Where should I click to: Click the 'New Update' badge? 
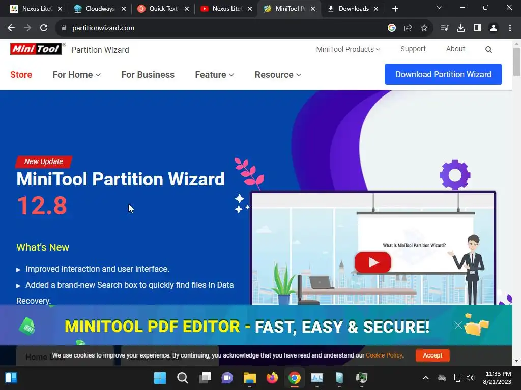pyautogui.click(x=44, y=161)
